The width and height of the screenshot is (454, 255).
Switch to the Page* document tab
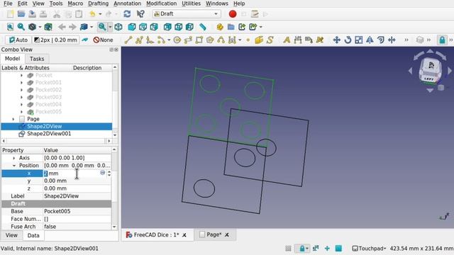214,234
